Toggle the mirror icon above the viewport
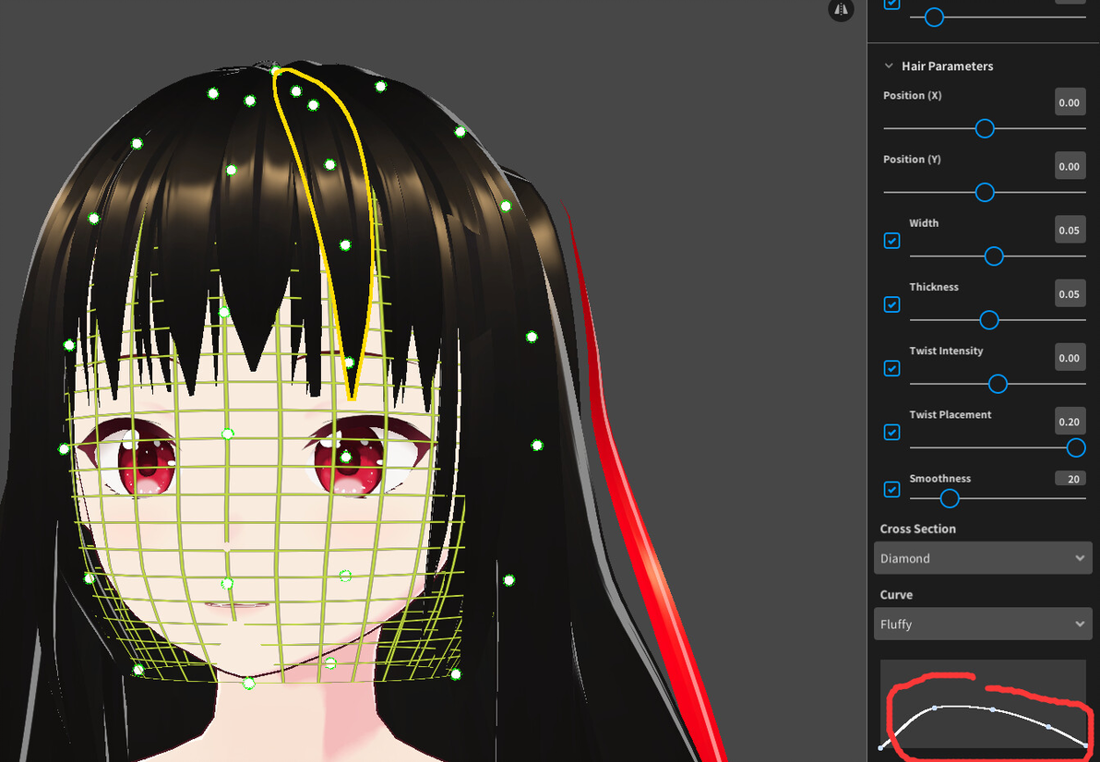 841,10
